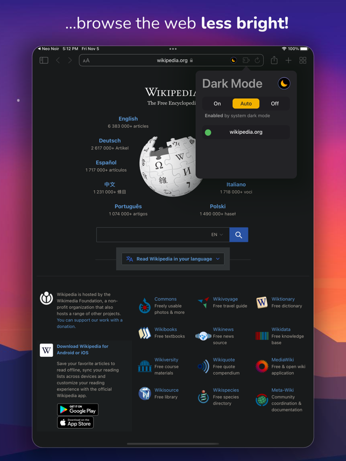Go forward with the right chevron
This screenshot has width=346, height=461.
(x=70, y=60)
